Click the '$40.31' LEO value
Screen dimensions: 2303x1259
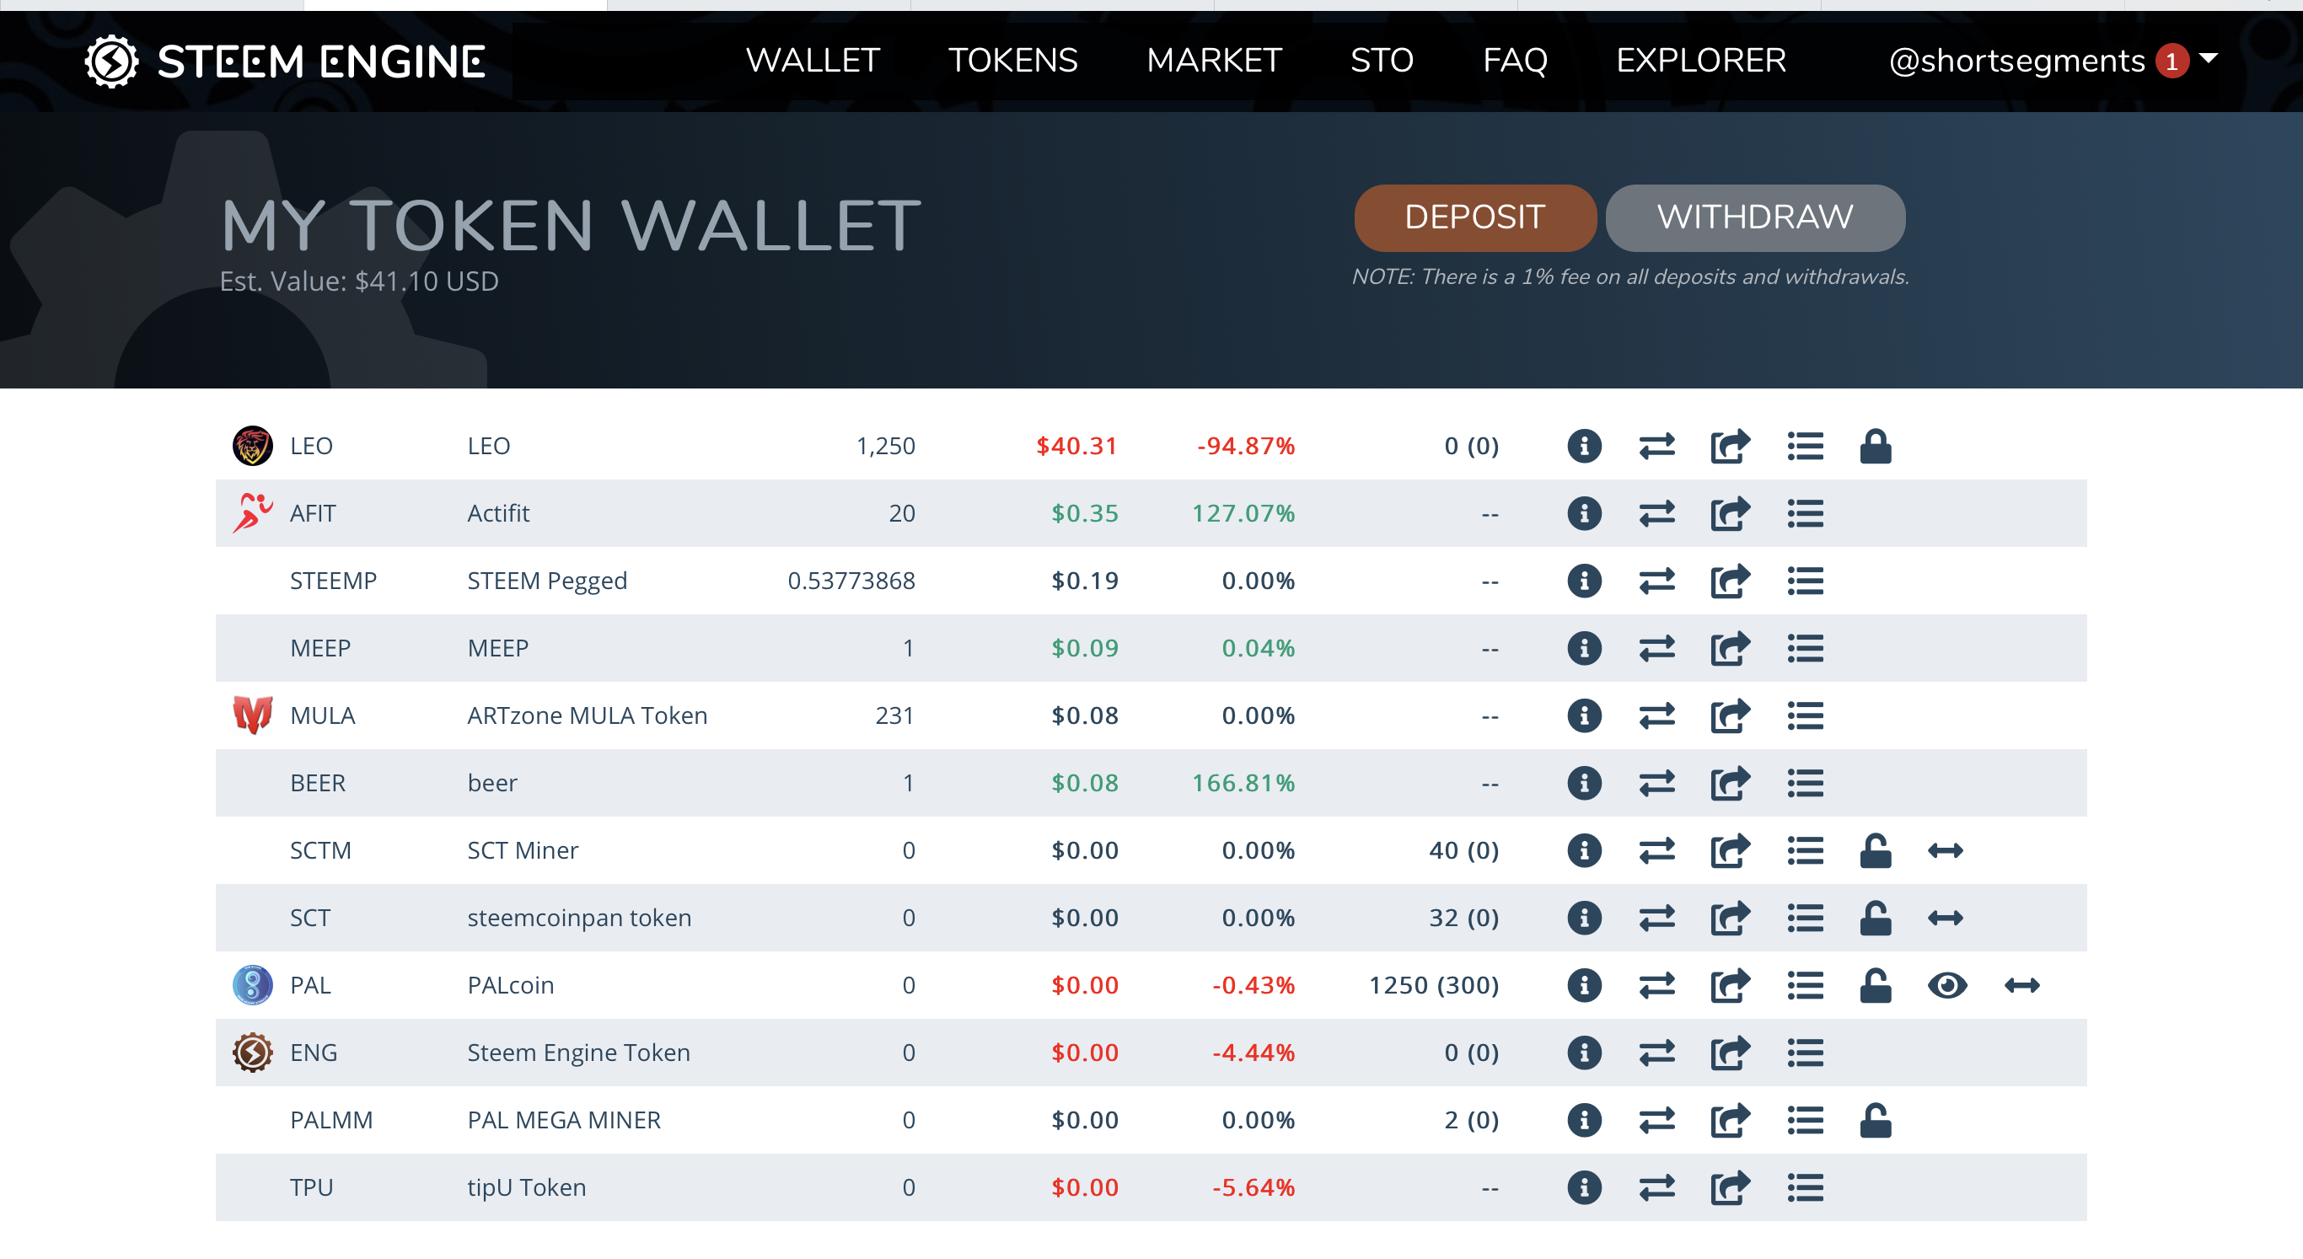pyautogui.click(x=1076, y=446)
